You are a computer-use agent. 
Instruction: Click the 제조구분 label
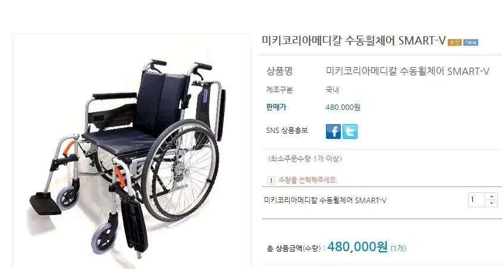280,90
